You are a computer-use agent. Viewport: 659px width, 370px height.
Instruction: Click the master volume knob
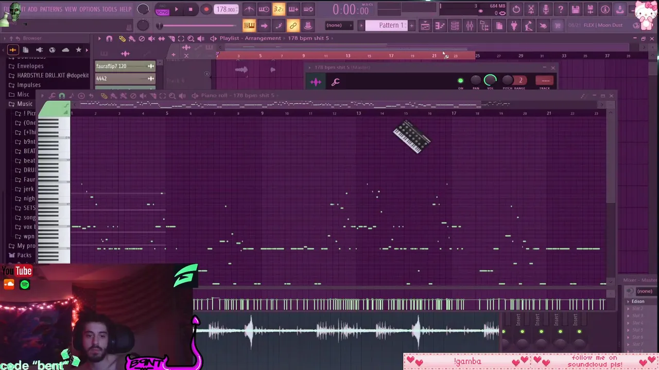tap(143, 9)
